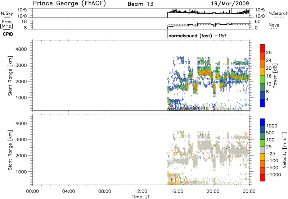Click '3000' on the velocity panel range axis
288x199 pixels.
21,139
